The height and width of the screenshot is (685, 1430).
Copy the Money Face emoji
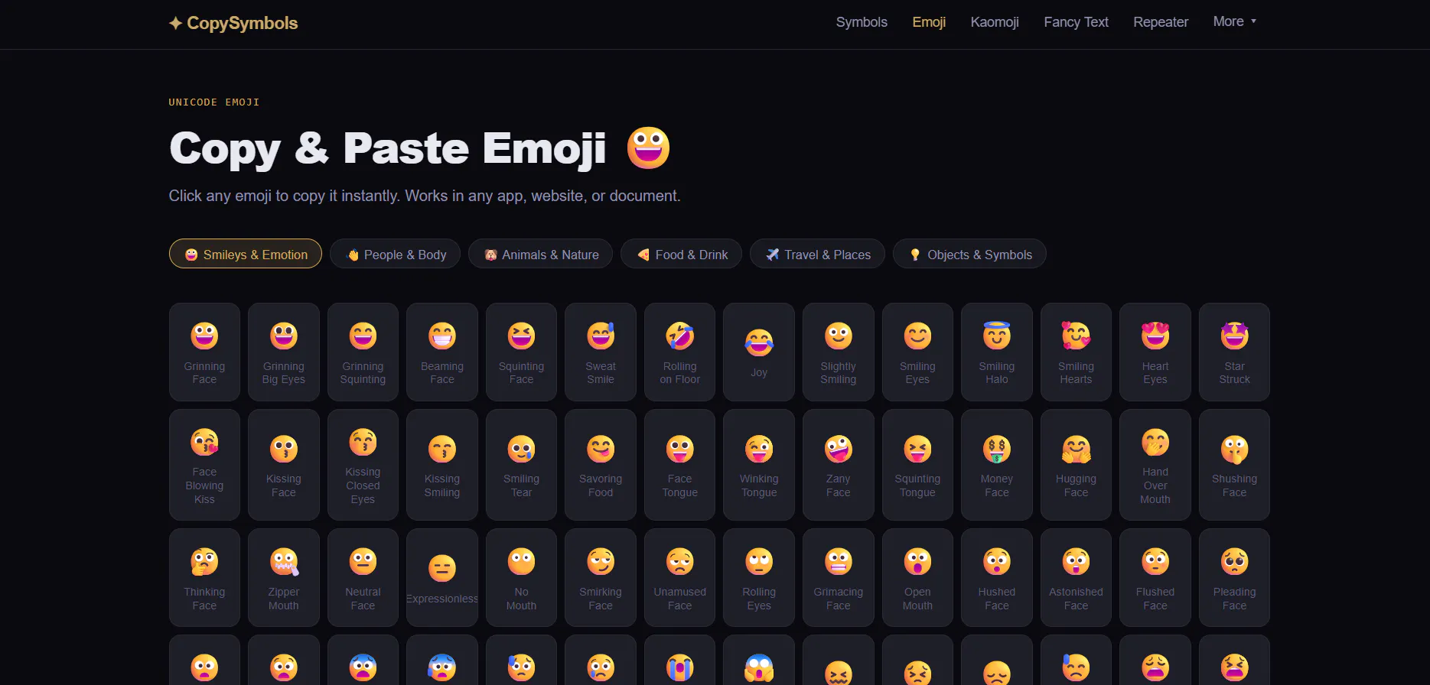[997, 465]
